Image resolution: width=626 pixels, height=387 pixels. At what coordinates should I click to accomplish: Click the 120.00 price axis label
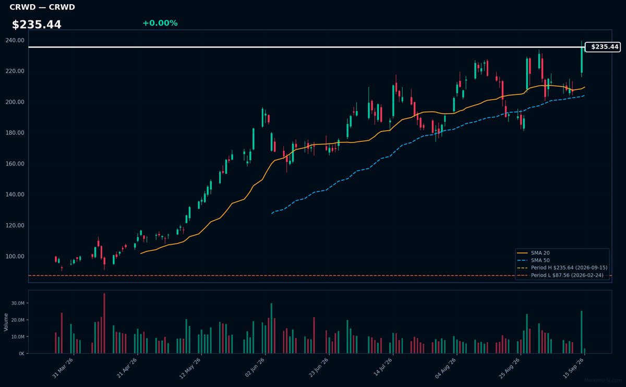(x=15, y=225)
